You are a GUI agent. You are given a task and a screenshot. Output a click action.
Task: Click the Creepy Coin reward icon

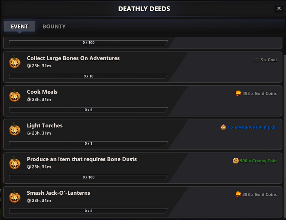click(x=236, y=161)
